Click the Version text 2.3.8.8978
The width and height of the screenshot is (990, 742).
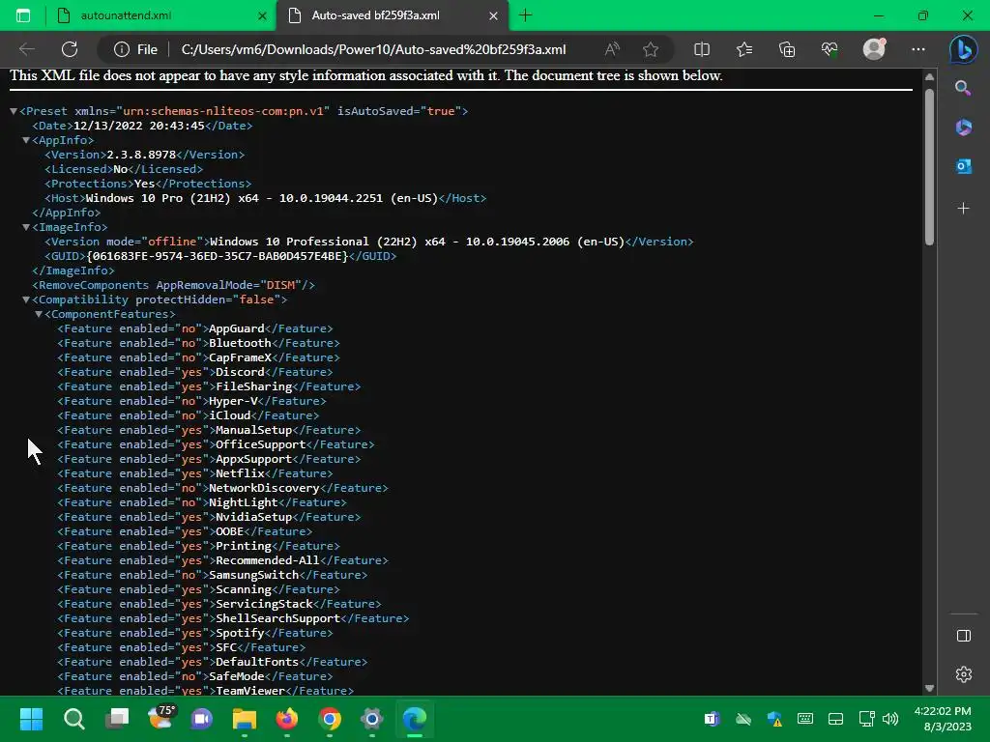pyautogui.click(x=141, y=155)
